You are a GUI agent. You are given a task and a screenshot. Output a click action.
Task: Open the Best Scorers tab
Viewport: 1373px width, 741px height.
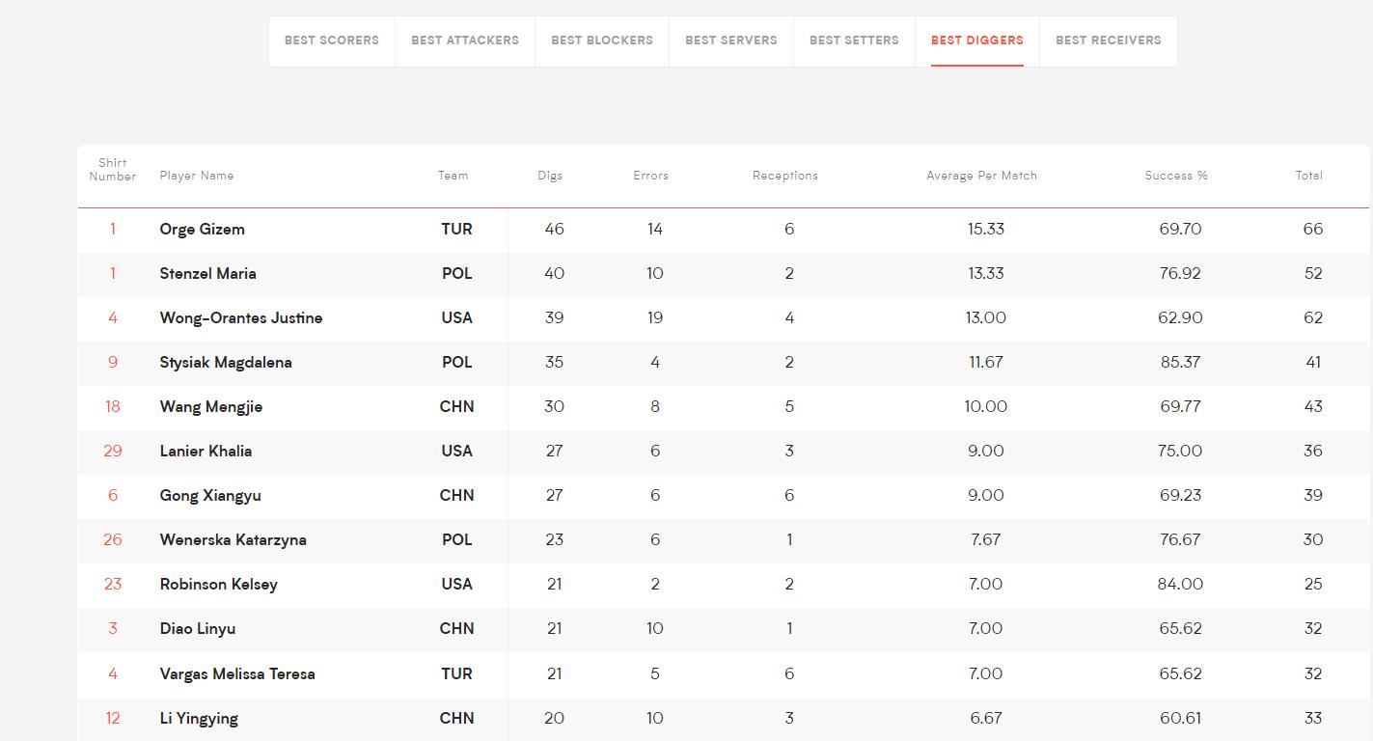pyautogui.click(x=332, y=41)
